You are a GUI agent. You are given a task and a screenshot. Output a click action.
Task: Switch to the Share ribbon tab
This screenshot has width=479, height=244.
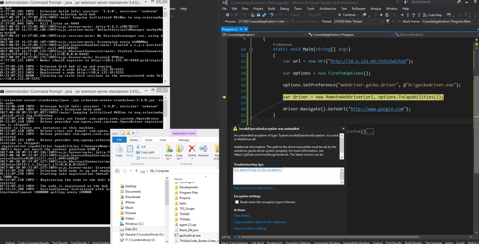[x=149, y=140]
